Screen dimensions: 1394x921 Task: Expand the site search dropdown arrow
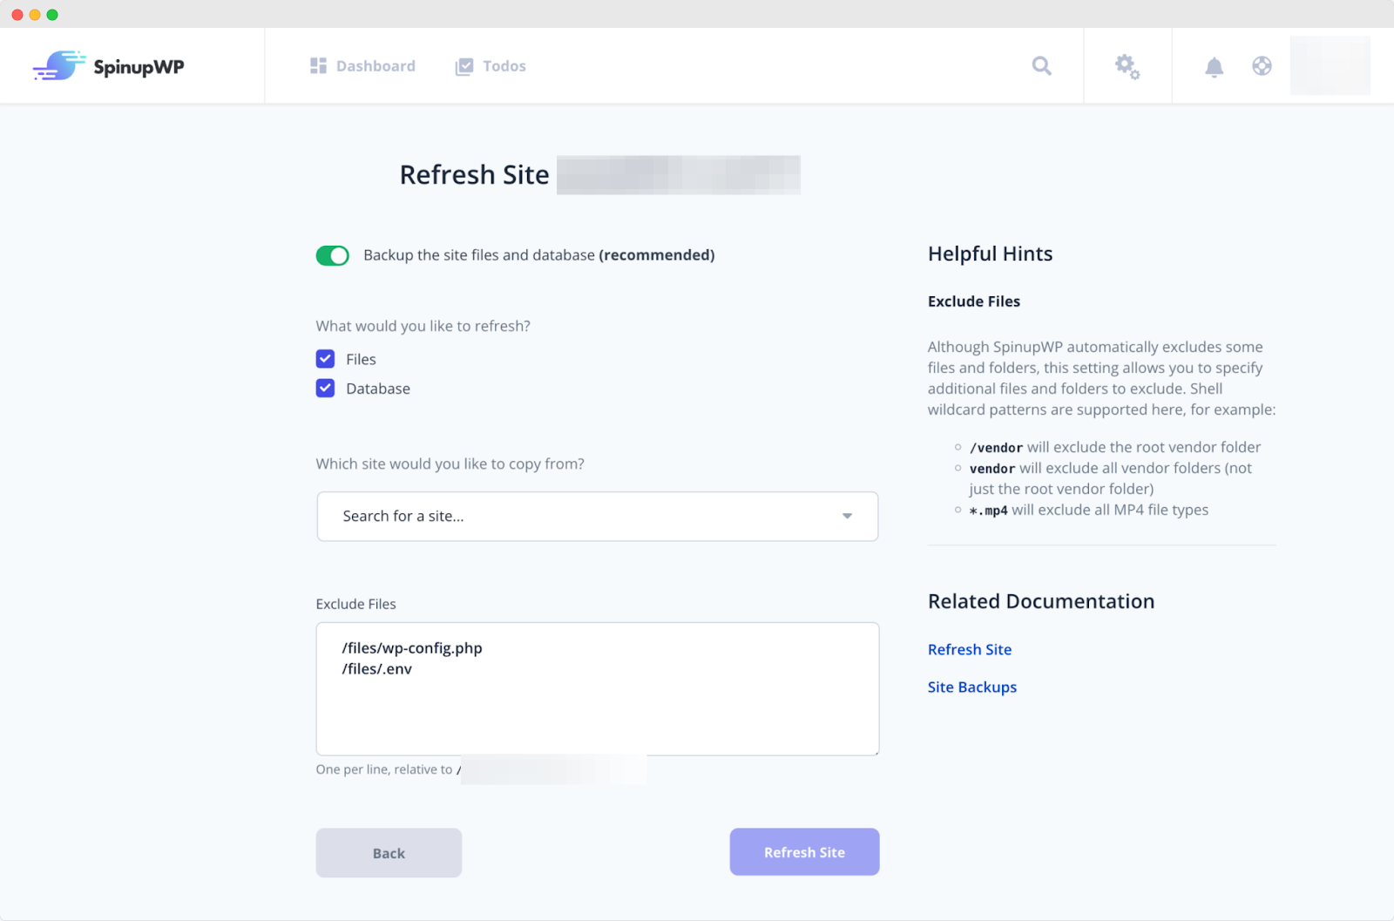pos(847,517)
